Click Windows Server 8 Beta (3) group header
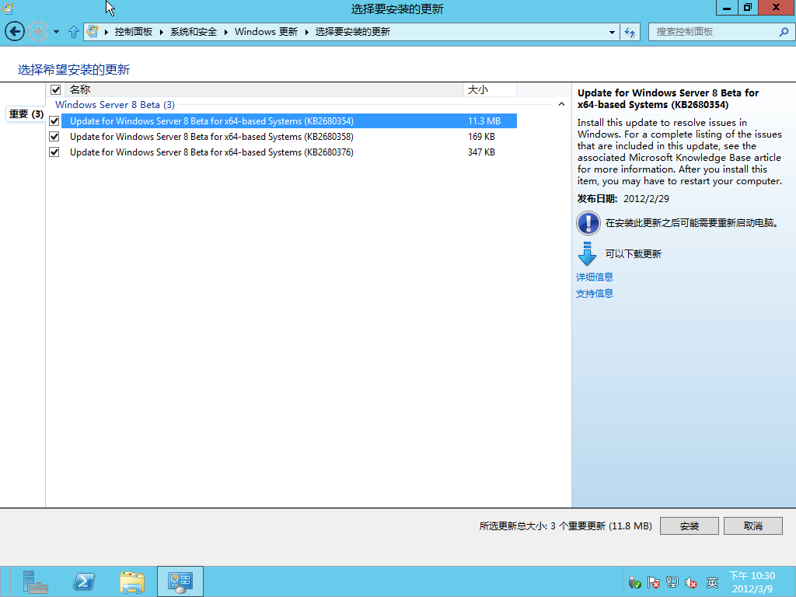Viewport: 796px width, 597px height. (x=115, y=105)
